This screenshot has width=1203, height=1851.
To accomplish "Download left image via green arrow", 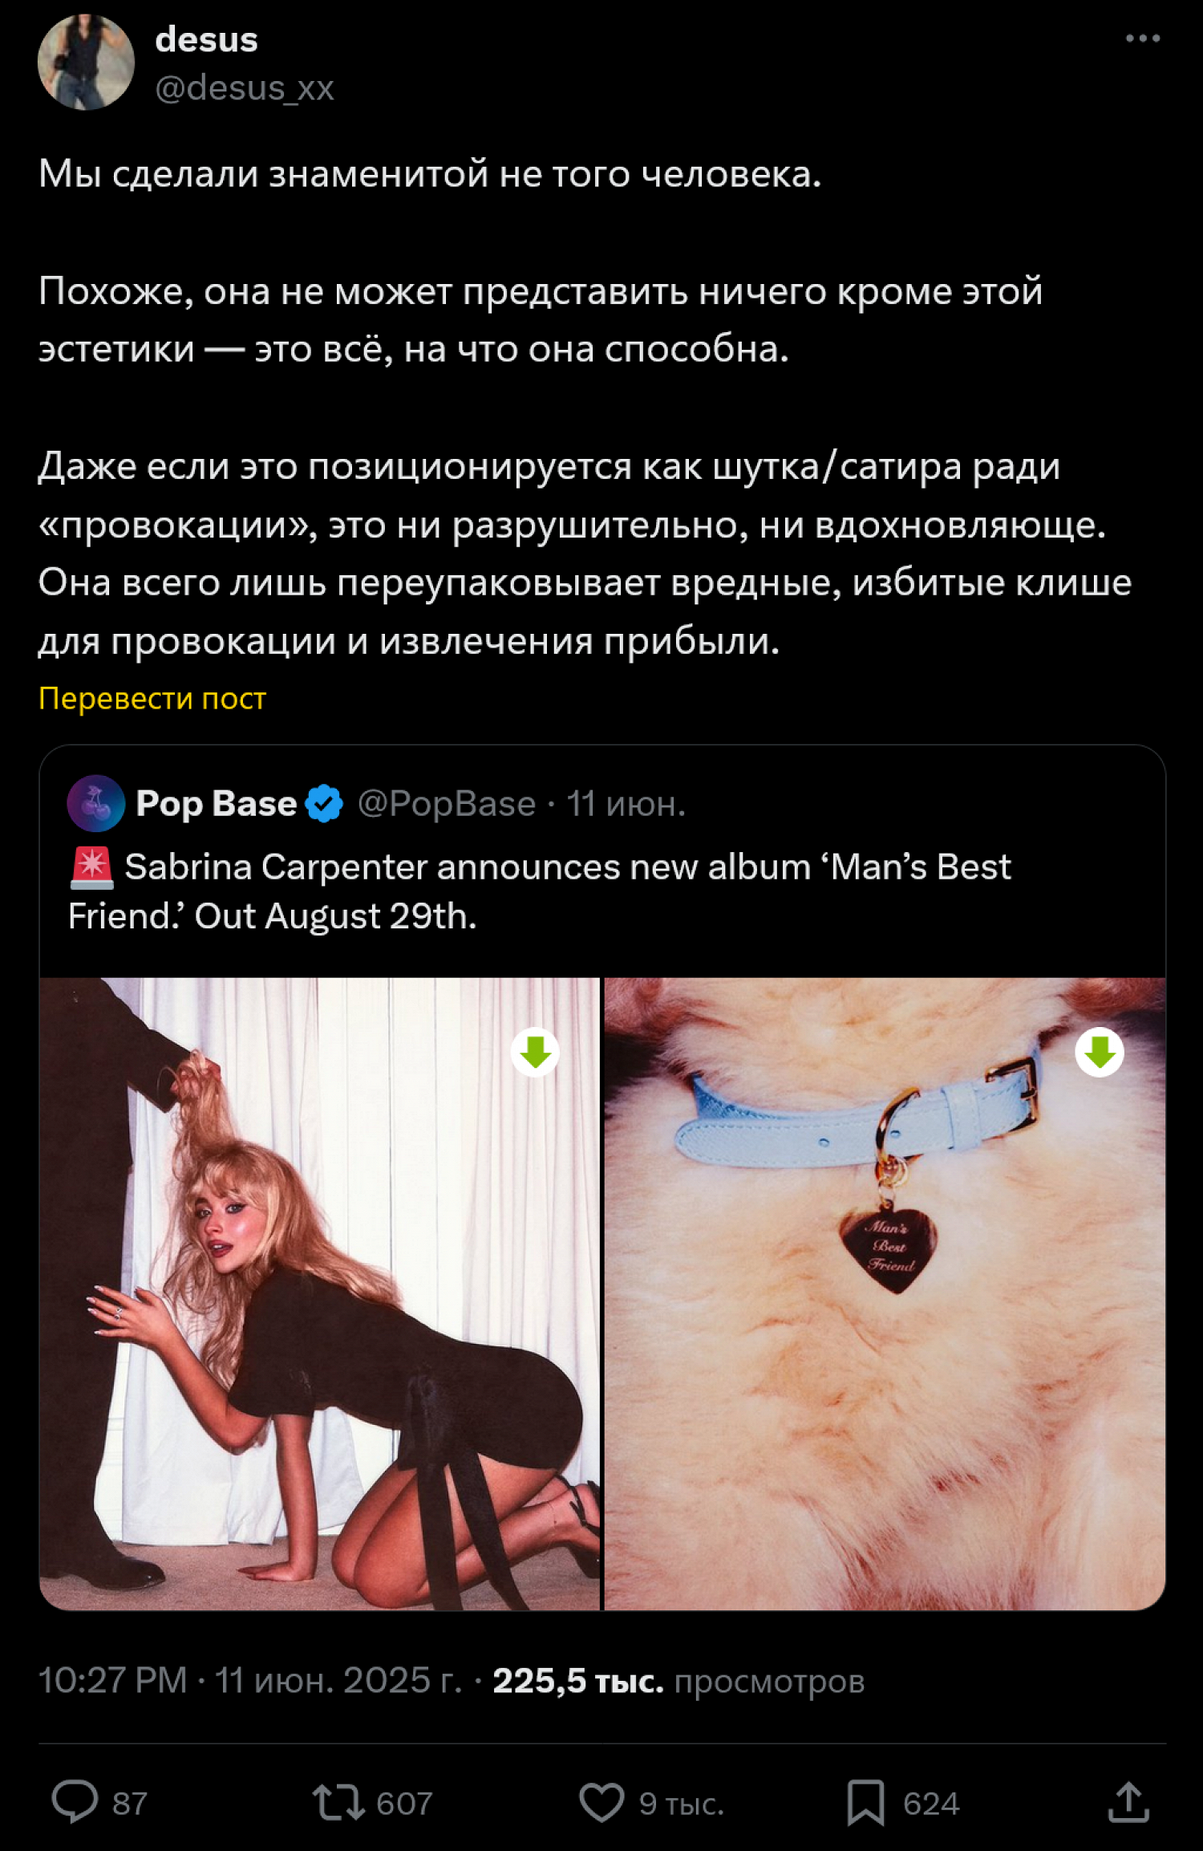I will (535, 1052).
